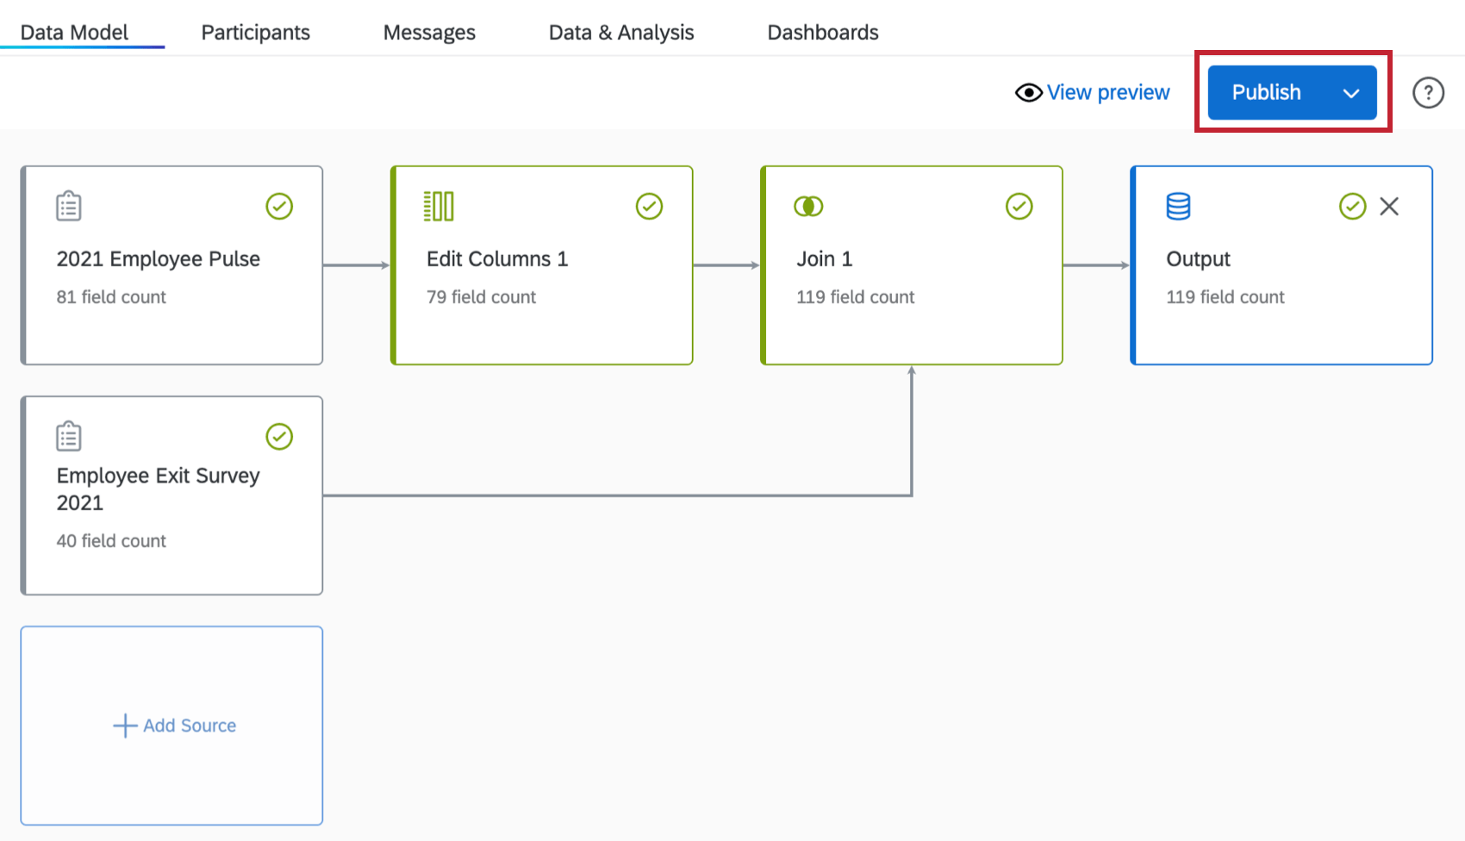Click the Publish button
The height and width of the screenshot is (841, 1465).
tap(1266, 92)
